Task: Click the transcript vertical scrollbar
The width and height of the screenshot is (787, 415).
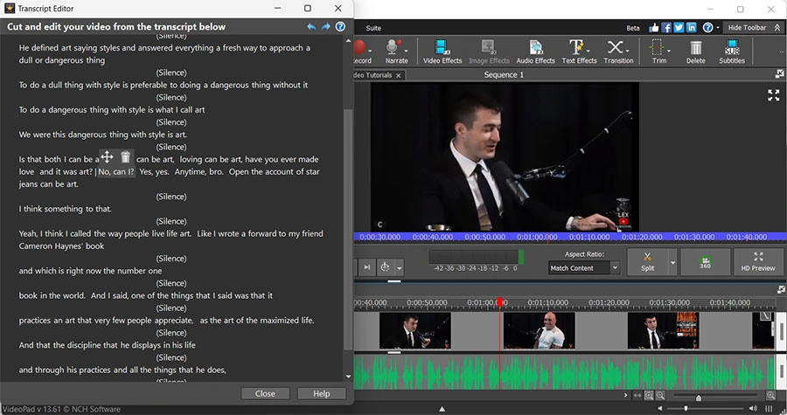Action: click(x=348, y=229)
